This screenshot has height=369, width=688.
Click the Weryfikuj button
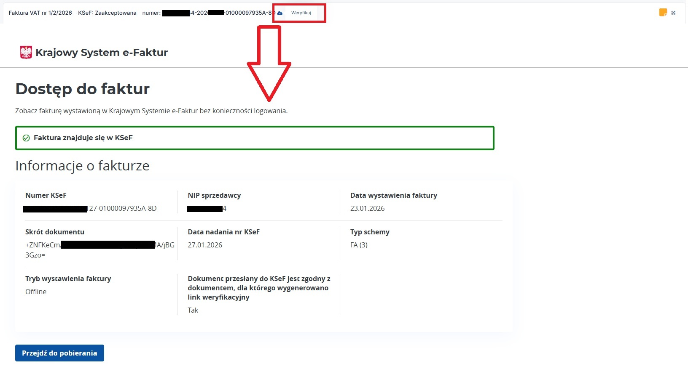(x=301, y=13)
